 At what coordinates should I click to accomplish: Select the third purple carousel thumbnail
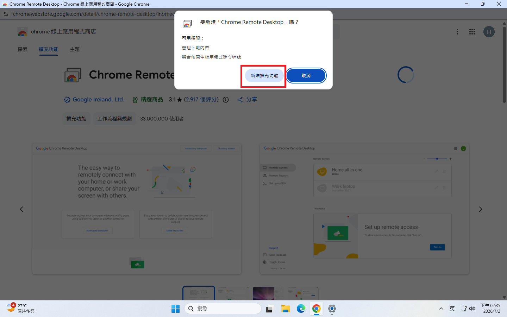pos(268,293)
